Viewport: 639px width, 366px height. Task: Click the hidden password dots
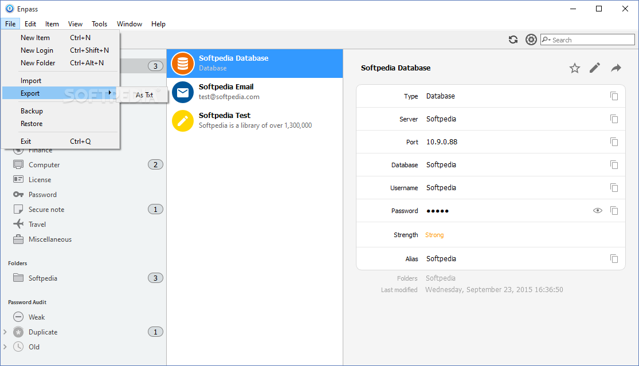[437, 211]
